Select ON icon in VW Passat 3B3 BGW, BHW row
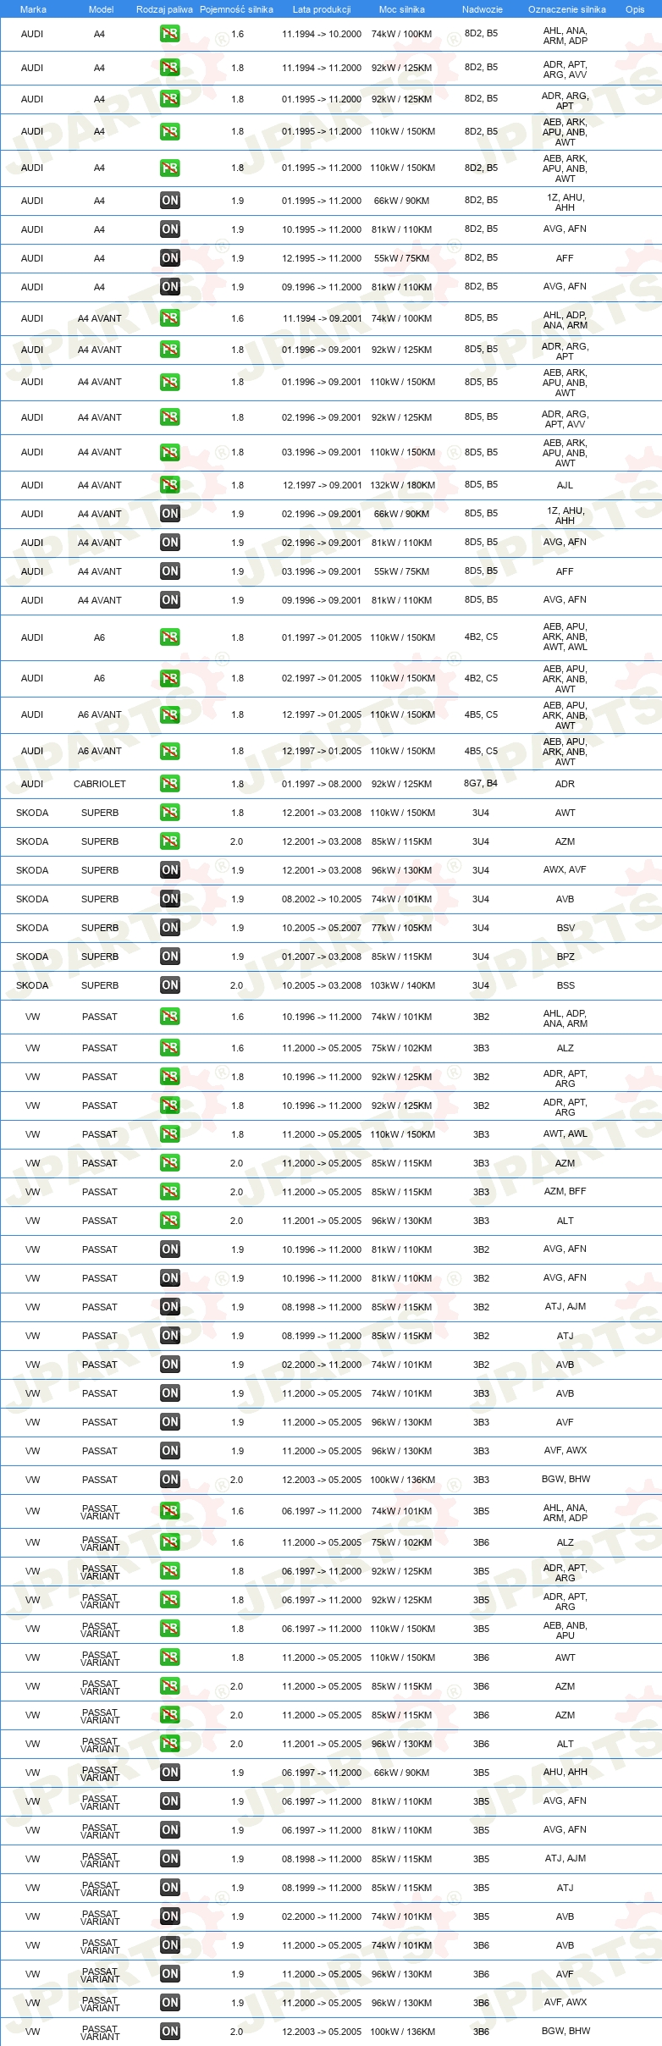662x2046 pixels. tap(170, 1480)
